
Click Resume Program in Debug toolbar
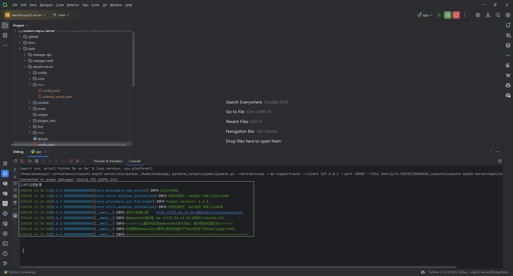30,161
